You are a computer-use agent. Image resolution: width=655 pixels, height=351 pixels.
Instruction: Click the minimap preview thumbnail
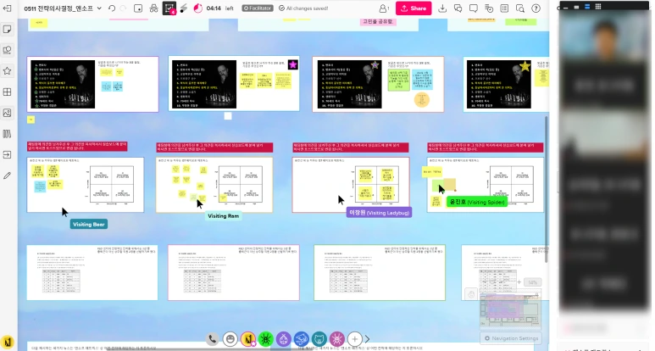pyautogui.click(x=510, y=310)
